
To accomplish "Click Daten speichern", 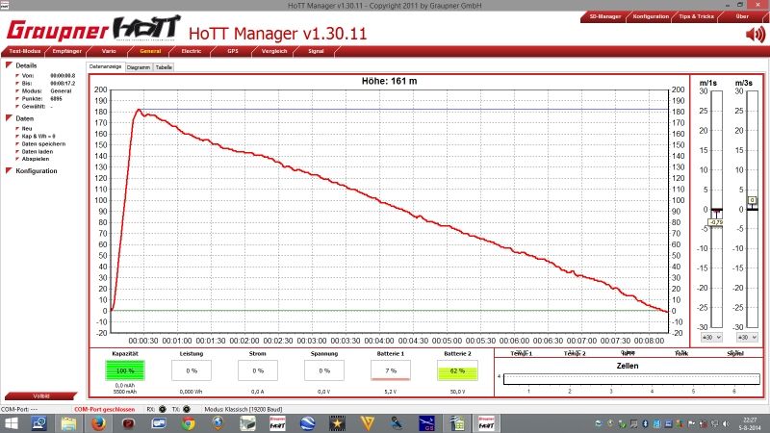I will [x=43, y=143].
